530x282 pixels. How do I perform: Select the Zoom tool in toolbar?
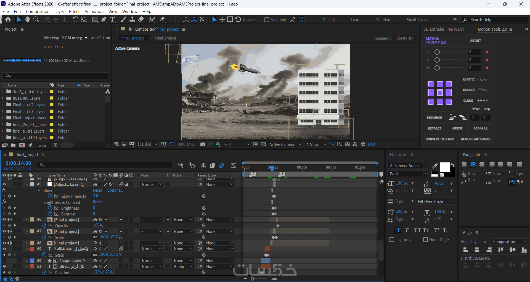coord(36,20)
